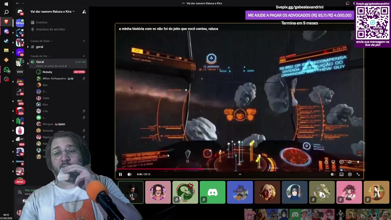The height and width of the screenshot is (220, 391).
Task: Click the sparkle icon on video overlay
Action: [358, 162]
